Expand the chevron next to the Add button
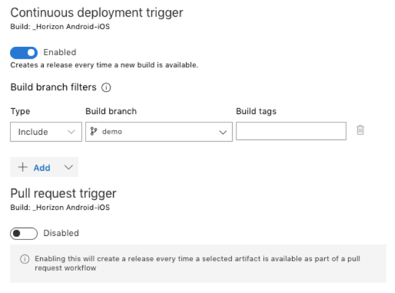The height and width of the screenshot is (293, 395). tap(69, 168)
